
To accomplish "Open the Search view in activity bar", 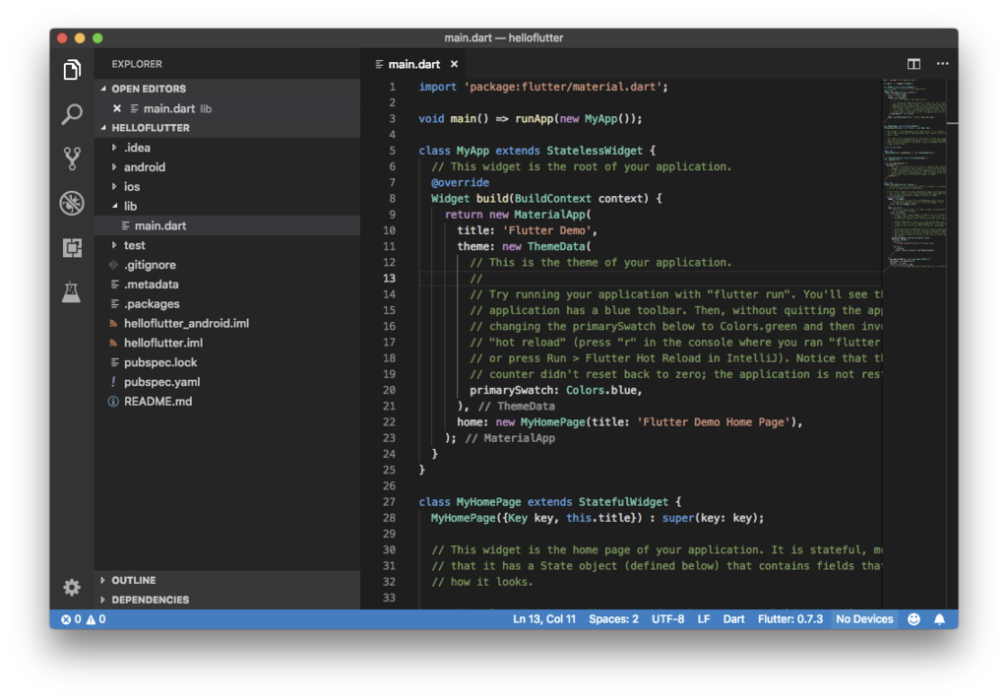I will [72, 114].
